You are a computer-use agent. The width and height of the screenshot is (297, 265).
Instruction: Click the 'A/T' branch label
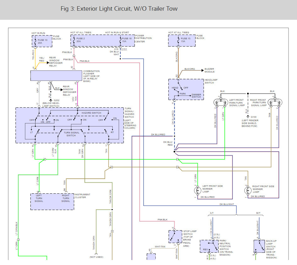(x=212, y=213)
